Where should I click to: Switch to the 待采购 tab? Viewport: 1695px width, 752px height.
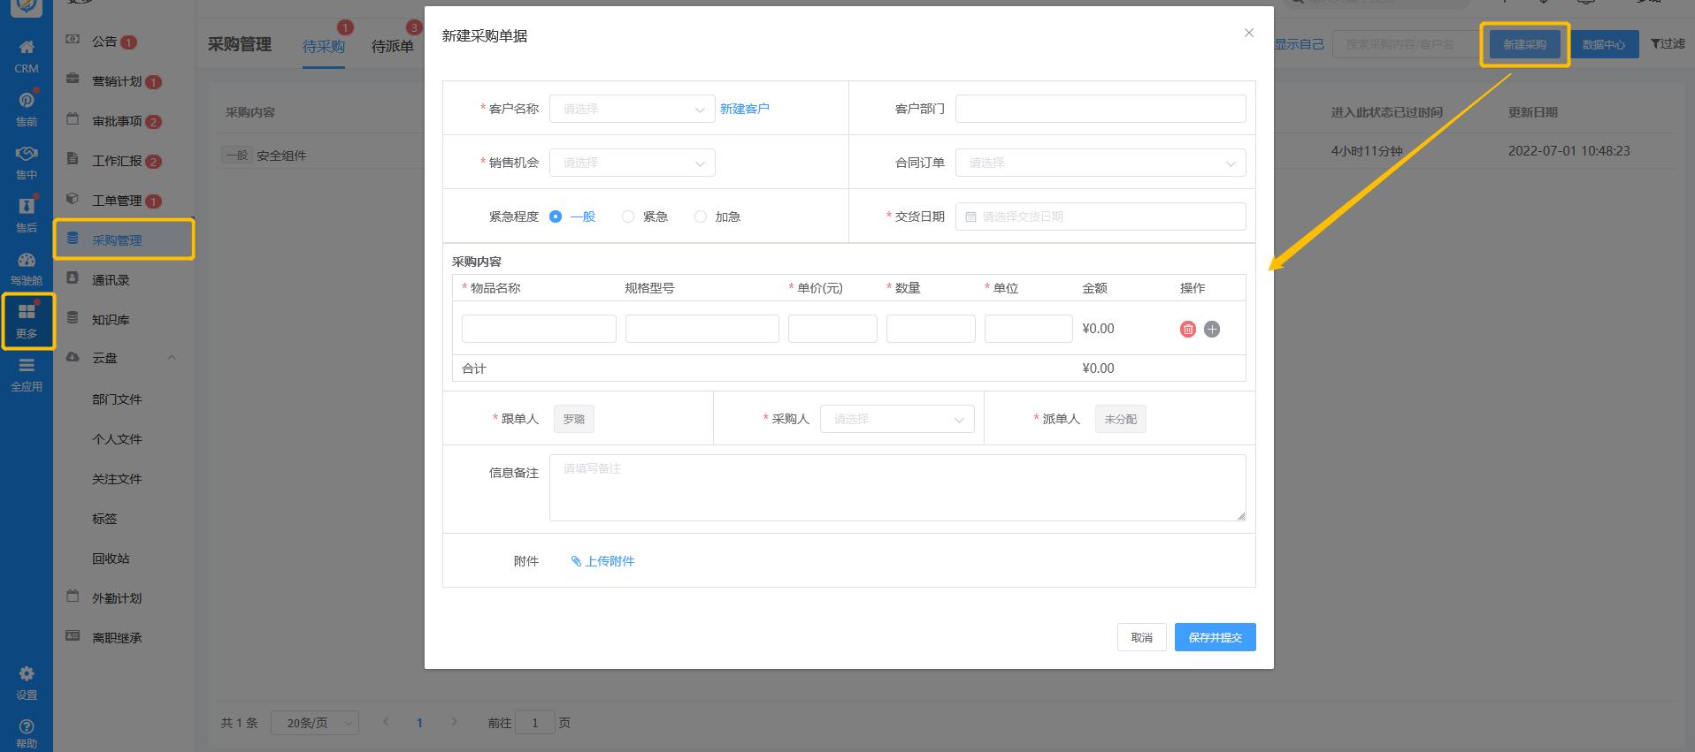pos(324,46)
